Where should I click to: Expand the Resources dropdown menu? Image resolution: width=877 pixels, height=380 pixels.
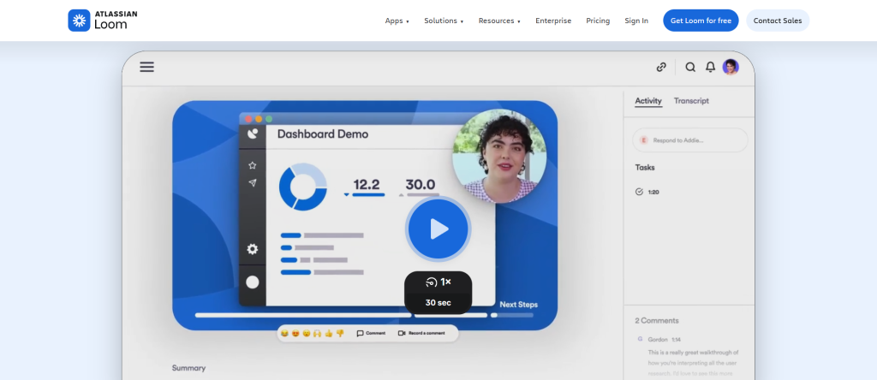pyautogui.click(x=499, y=21)
